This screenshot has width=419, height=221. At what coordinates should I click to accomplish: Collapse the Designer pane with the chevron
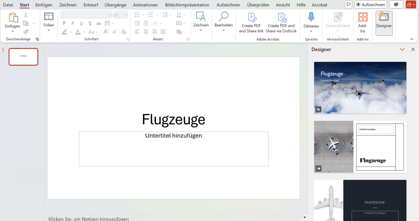click(402, 49)
